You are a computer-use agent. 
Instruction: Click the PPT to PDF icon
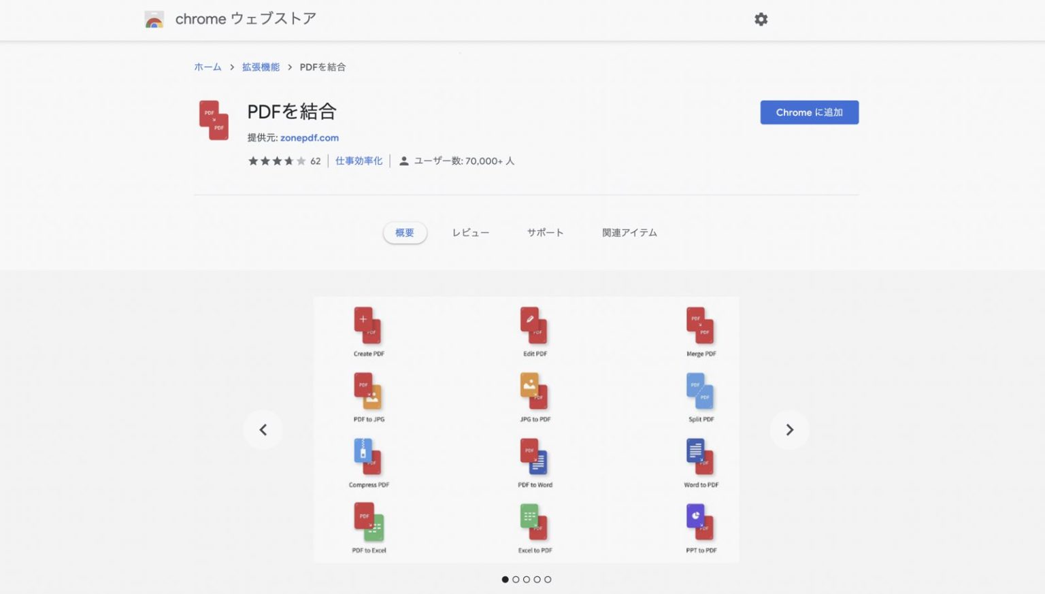tap(700, 523)
